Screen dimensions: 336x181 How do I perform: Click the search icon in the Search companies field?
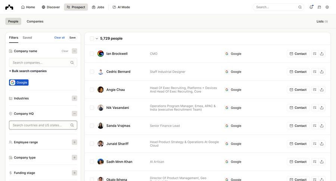coord(72,62)
